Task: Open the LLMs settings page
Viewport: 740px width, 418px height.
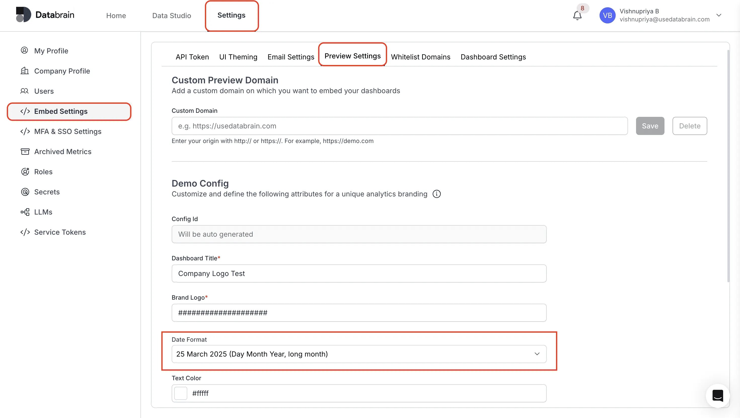Action: click(x=43, y=212)
